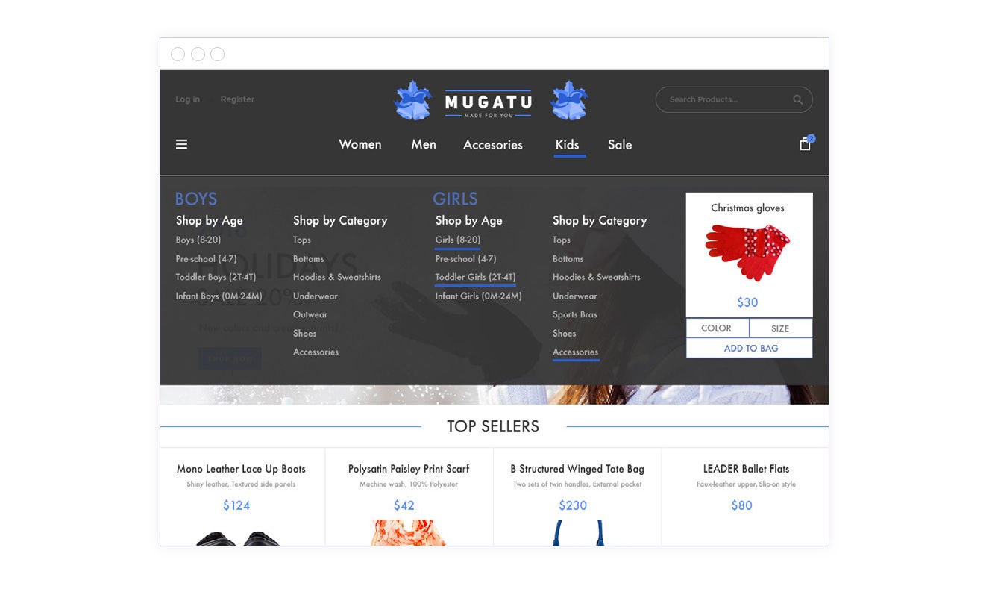Open Boys Accessories category

(x=316, y=352)
